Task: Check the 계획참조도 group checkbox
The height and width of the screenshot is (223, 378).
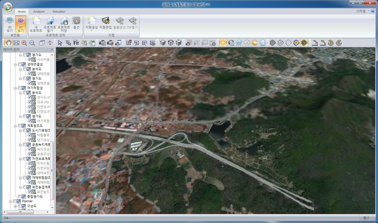Action: click(x=20, y=126)
